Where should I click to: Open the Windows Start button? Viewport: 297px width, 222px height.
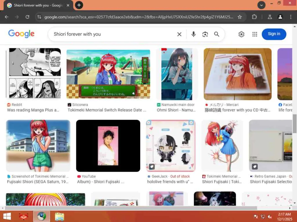point(7,217)
